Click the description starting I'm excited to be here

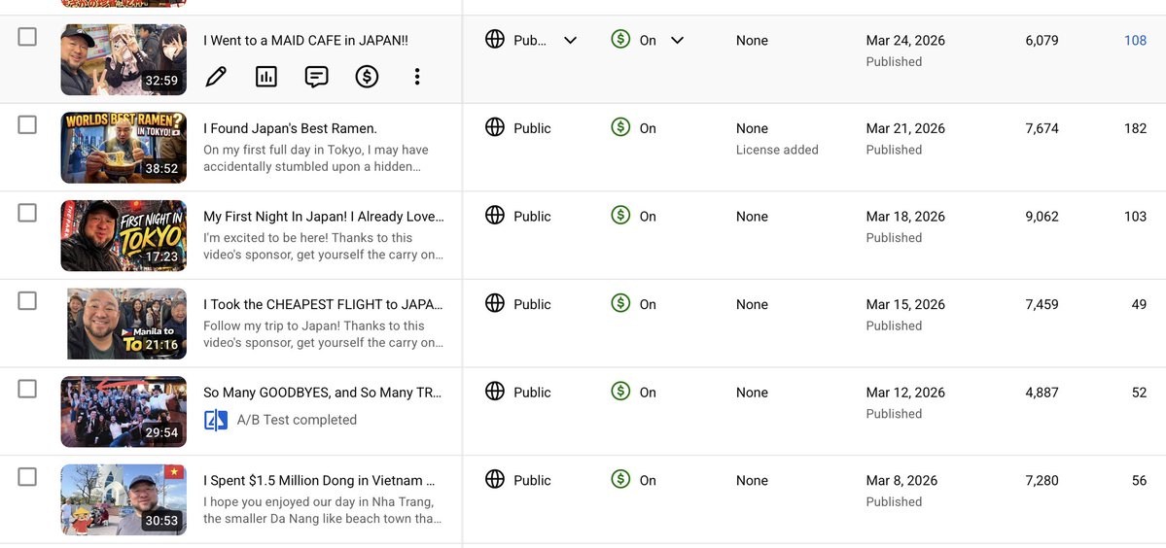[x=324, y=247]
